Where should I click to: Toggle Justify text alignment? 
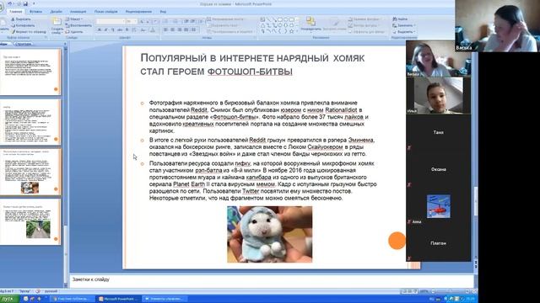[186, 30]
